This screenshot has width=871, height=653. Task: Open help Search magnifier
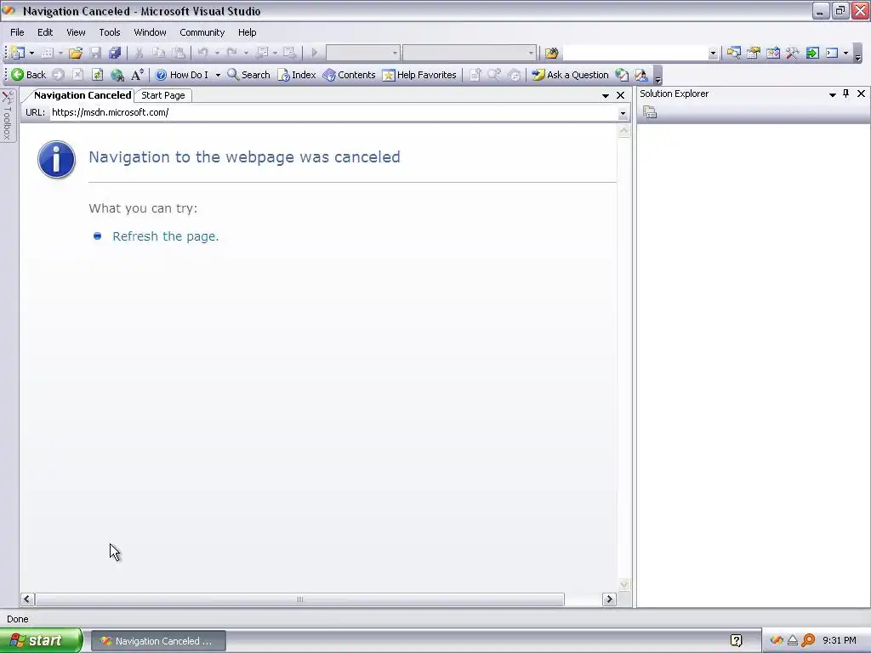coord(248,75)
